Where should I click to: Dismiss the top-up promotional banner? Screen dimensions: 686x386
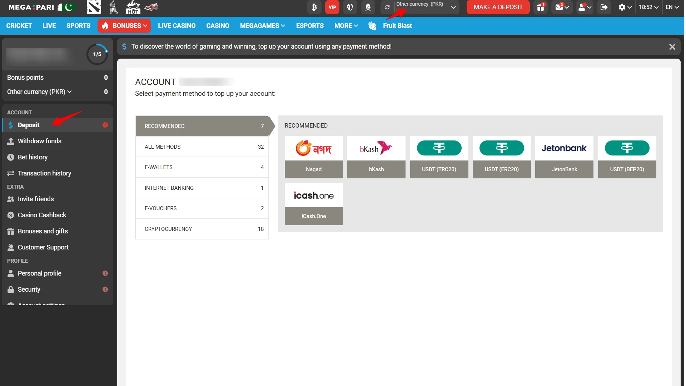coord(672,46)
